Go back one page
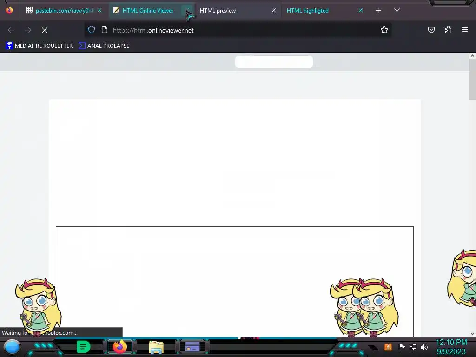 11,30
